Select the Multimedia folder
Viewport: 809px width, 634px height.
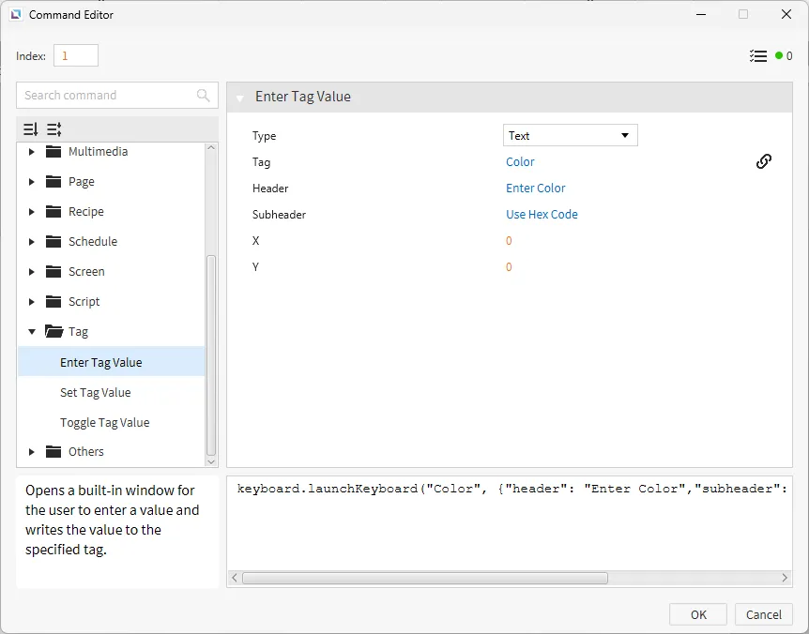coord(98,152)
